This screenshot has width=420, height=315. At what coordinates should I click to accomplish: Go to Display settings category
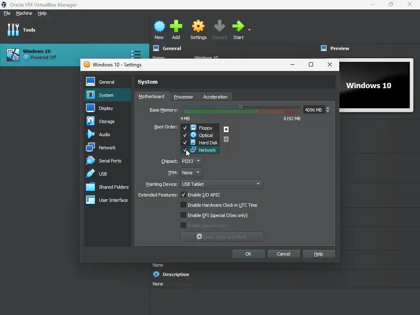pyautogui.click(x=108, y=108)
